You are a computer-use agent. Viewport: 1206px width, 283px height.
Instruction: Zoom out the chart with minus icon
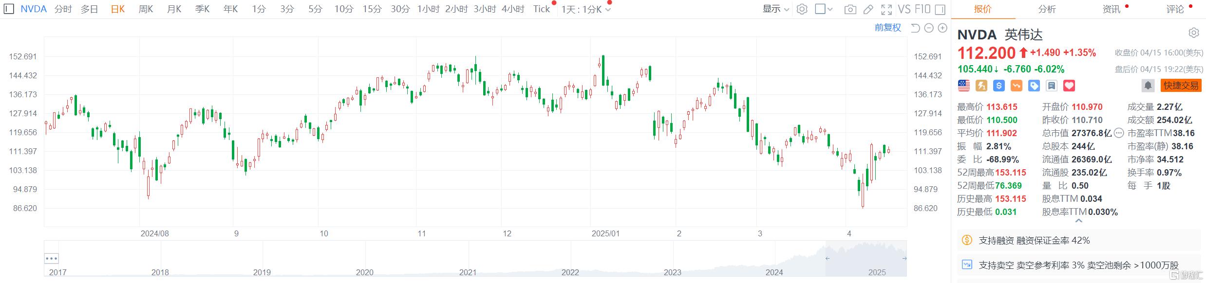click(929, 28)
